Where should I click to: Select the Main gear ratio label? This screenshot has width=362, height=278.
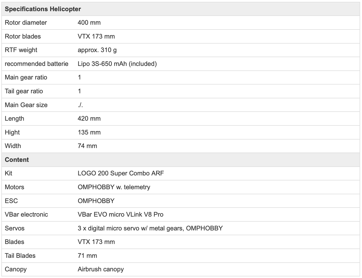(x=26, y=77)
